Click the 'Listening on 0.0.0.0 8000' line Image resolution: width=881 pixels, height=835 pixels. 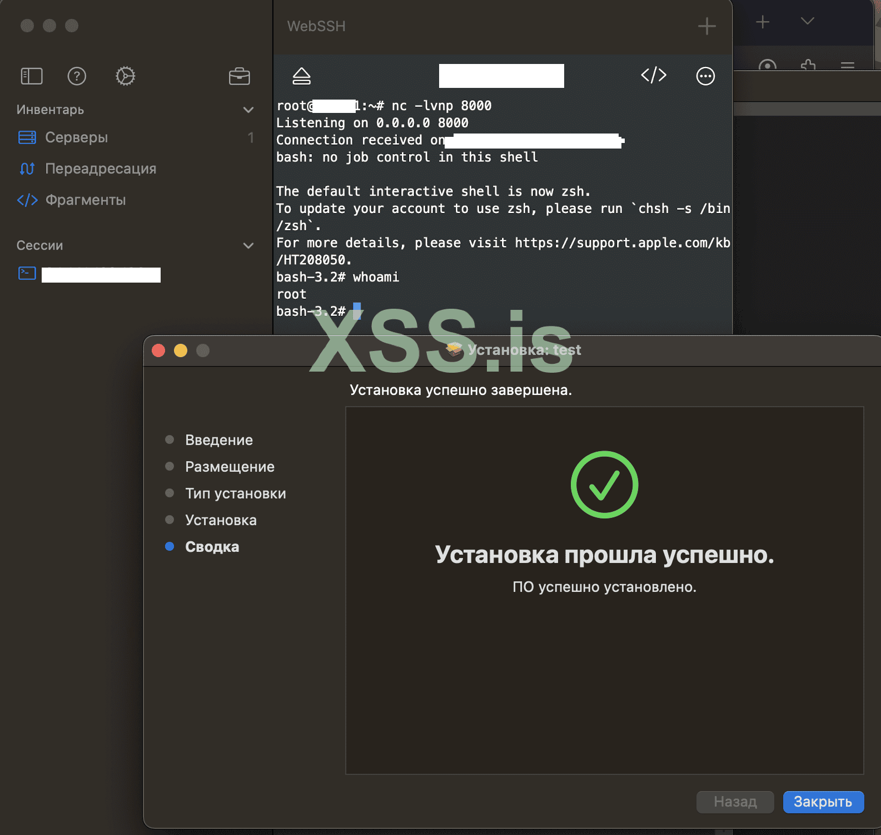372,123
